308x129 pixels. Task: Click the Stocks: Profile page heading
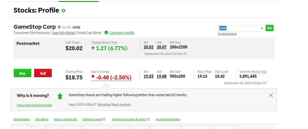coord(36,10)
